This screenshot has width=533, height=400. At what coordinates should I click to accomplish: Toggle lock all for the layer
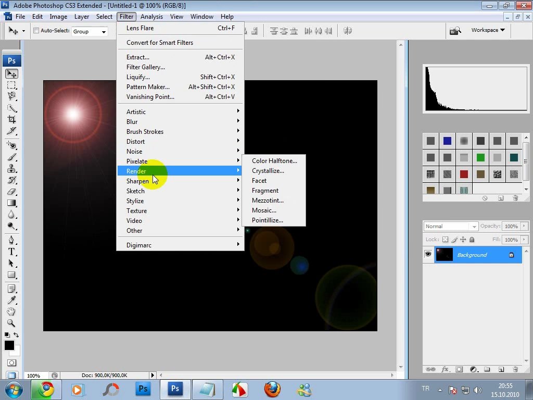[x=472, y=240]
